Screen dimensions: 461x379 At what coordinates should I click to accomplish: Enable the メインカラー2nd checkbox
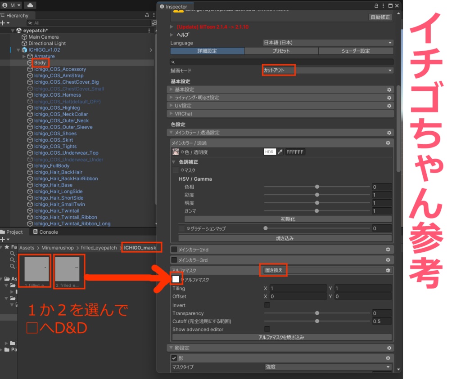pyautogui.click(x=174, y=250)
